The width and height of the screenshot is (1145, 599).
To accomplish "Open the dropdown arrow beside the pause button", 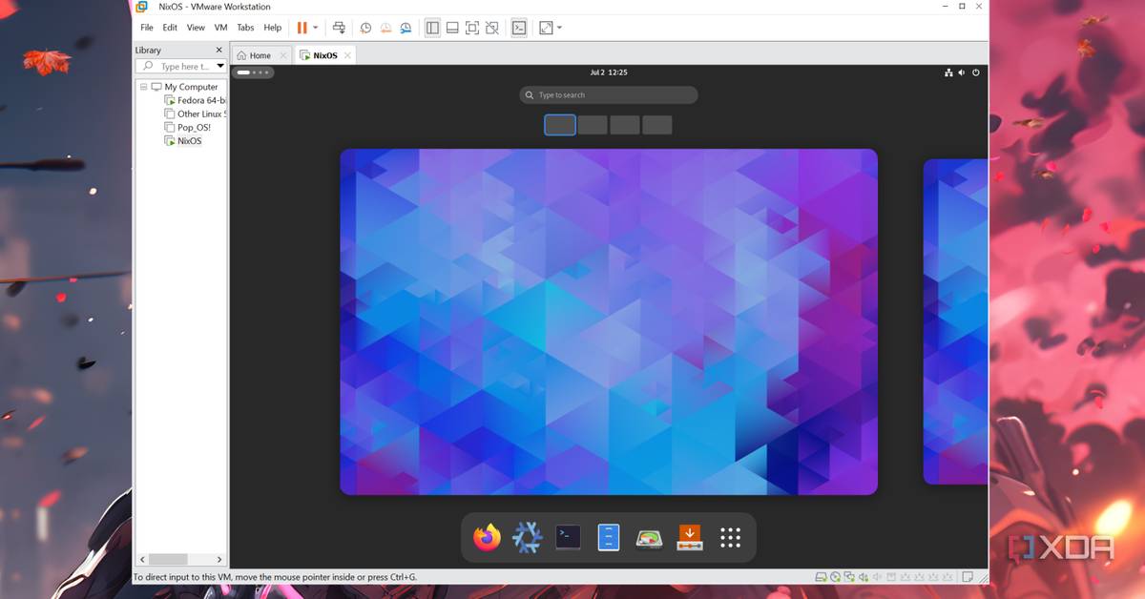I will point(316,28).
